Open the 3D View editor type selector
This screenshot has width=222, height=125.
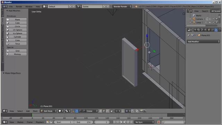click(x=5, y=111)
